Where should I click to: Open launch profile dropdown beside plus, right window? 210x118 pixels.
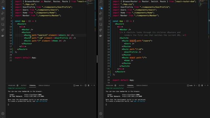click(197, 86)
